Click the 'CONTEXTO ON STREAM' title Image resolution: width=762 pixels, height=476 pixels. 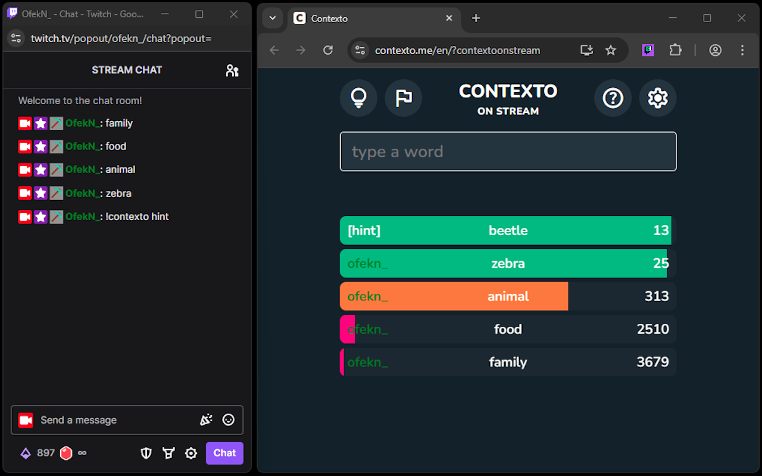tap(508, 99)
